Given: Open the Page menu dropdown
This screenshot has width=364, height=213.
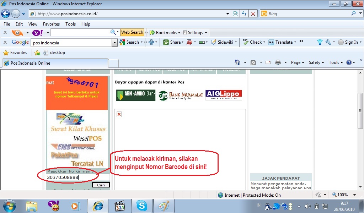Looking at the screenshot, I should (x=298, y=62).
